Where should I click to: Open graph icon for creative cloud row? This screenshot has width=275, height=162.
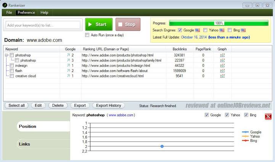(222, 76)
